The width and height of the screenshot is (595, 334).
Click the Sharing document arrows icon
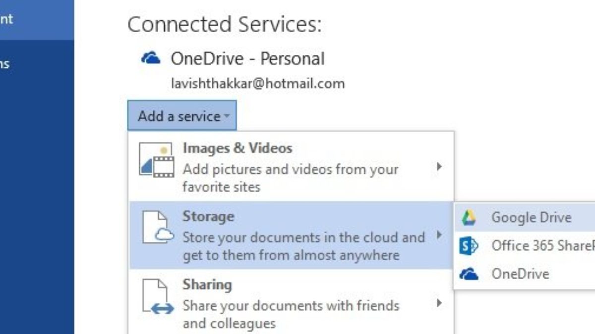pyautogui.click(x=157, y=297)
